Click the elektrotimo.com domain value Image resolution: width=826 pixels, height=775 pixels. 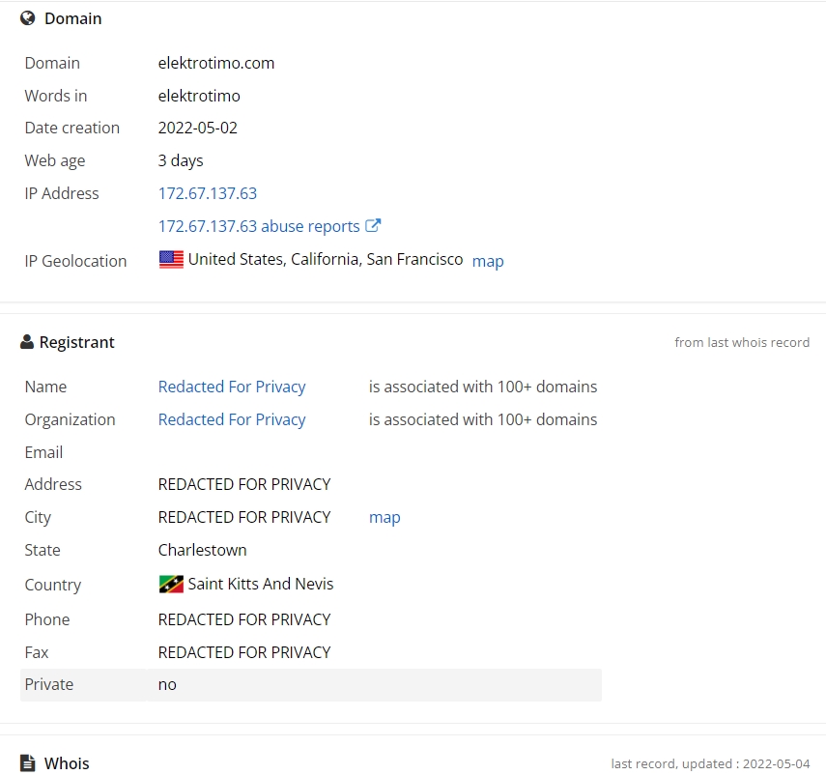click(216, 63)
